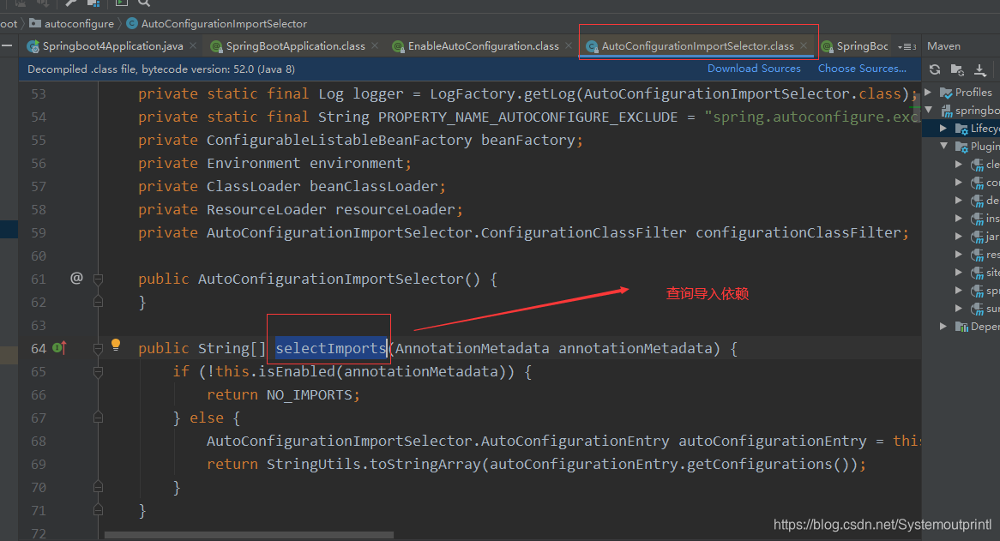Click line number 59 in the gutter

(x=39, y=232)
